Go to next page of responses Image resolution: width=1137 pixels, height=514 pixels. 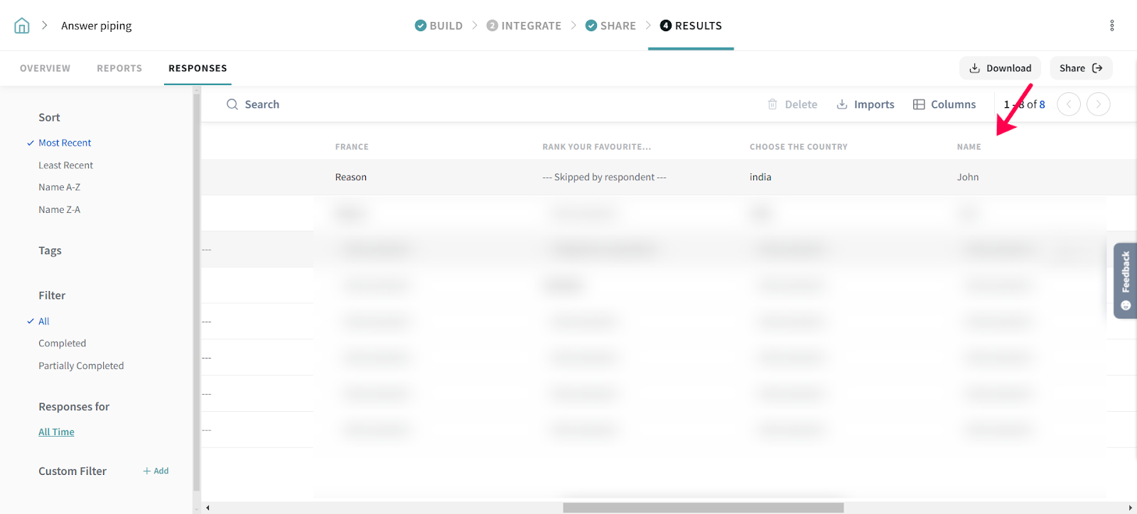[1098, 104]
